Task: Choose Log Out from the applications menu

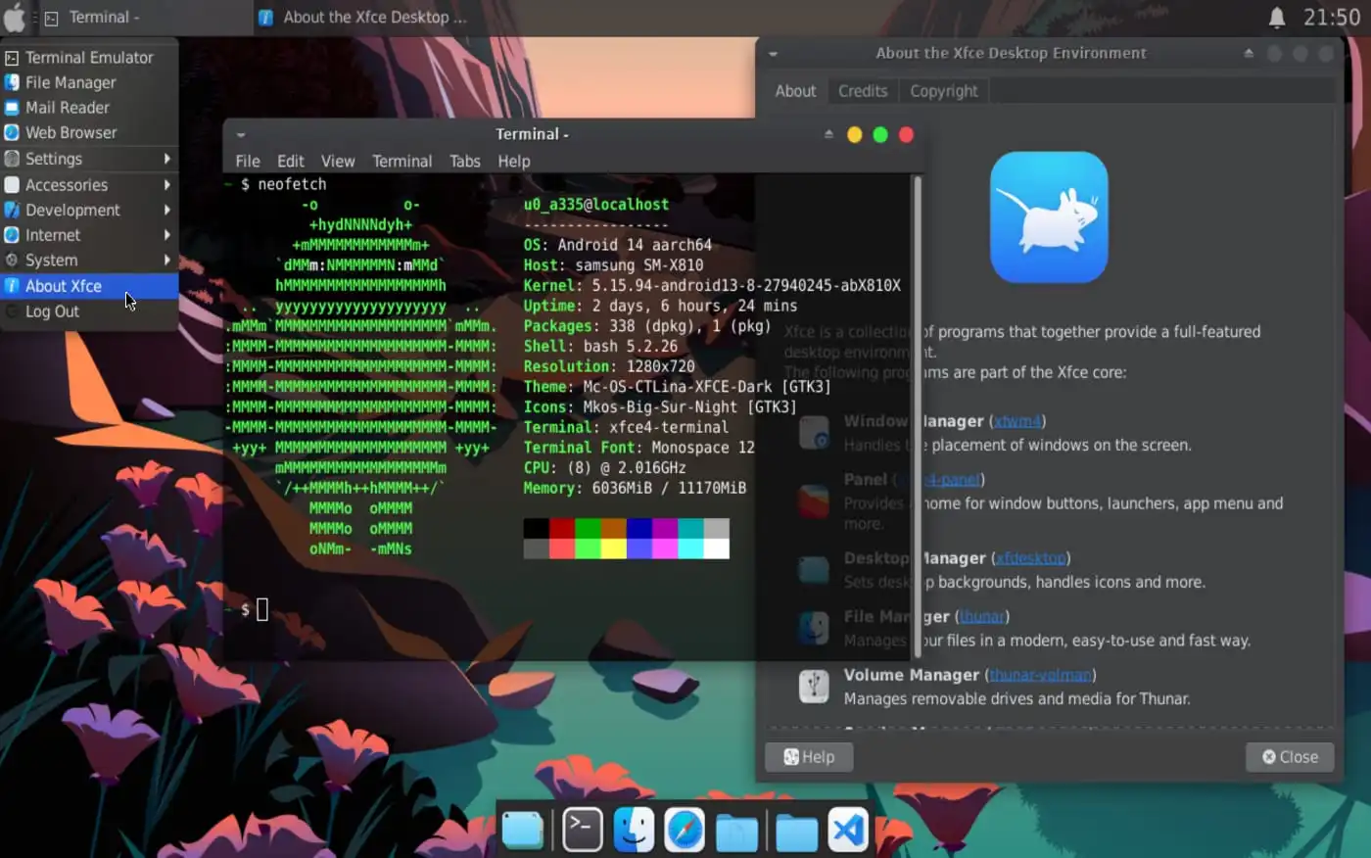Action: pyautogui.click(x=89, y=311)
